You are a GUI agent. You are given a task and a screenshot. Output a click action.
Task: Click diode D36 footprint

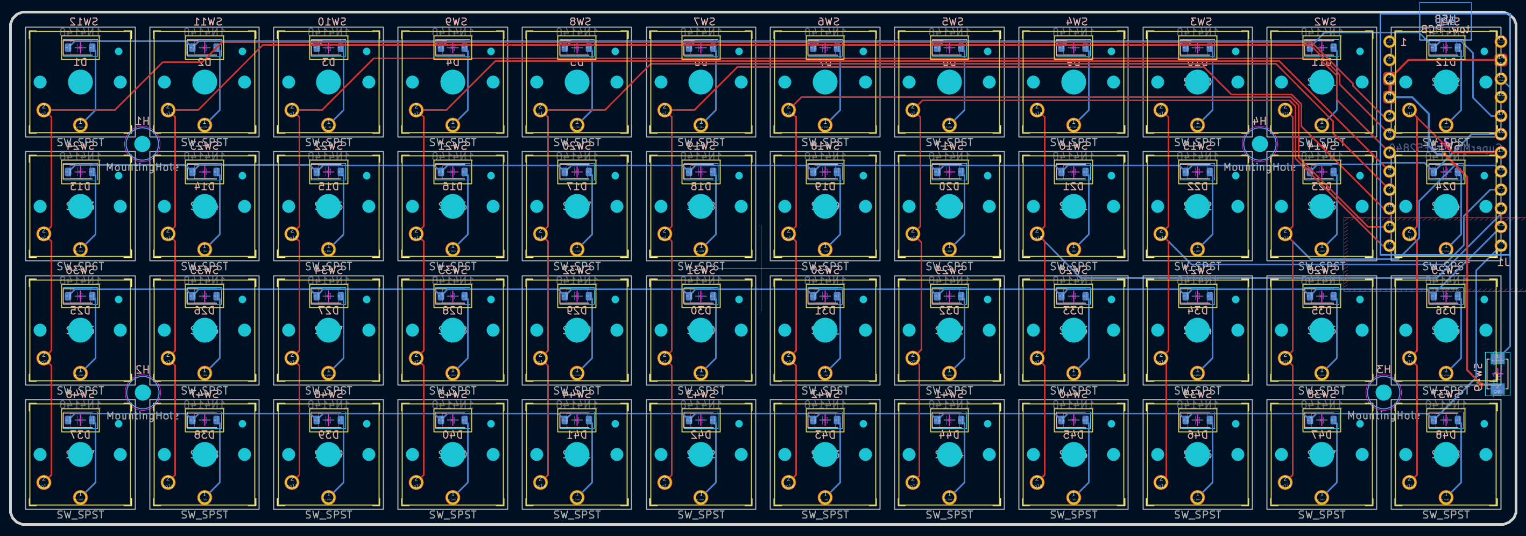coord(1445,296)
